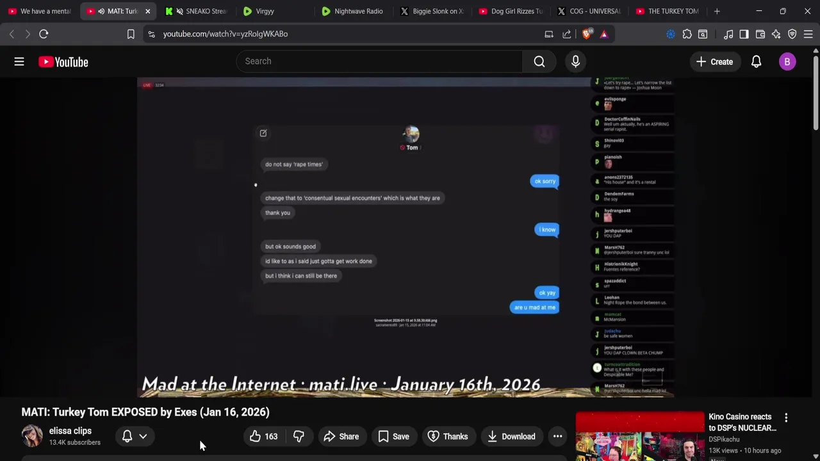Go to the YouTube home logo
Image resolution: width=820 pixels, height=461 pixels.
coord(63,62)
